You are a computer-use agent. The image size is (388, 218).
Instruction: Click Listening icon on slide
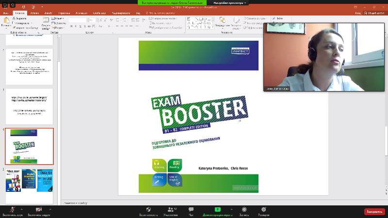point(159,165)
